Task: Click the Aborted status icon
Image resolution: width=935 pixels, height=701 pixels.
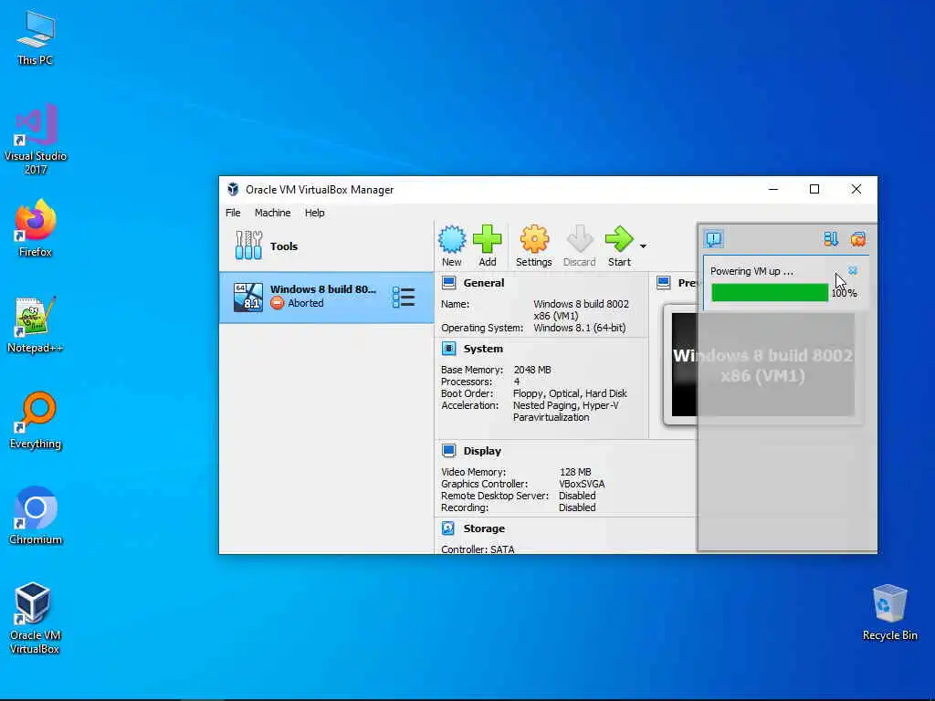Action: [x=278, y=303]
